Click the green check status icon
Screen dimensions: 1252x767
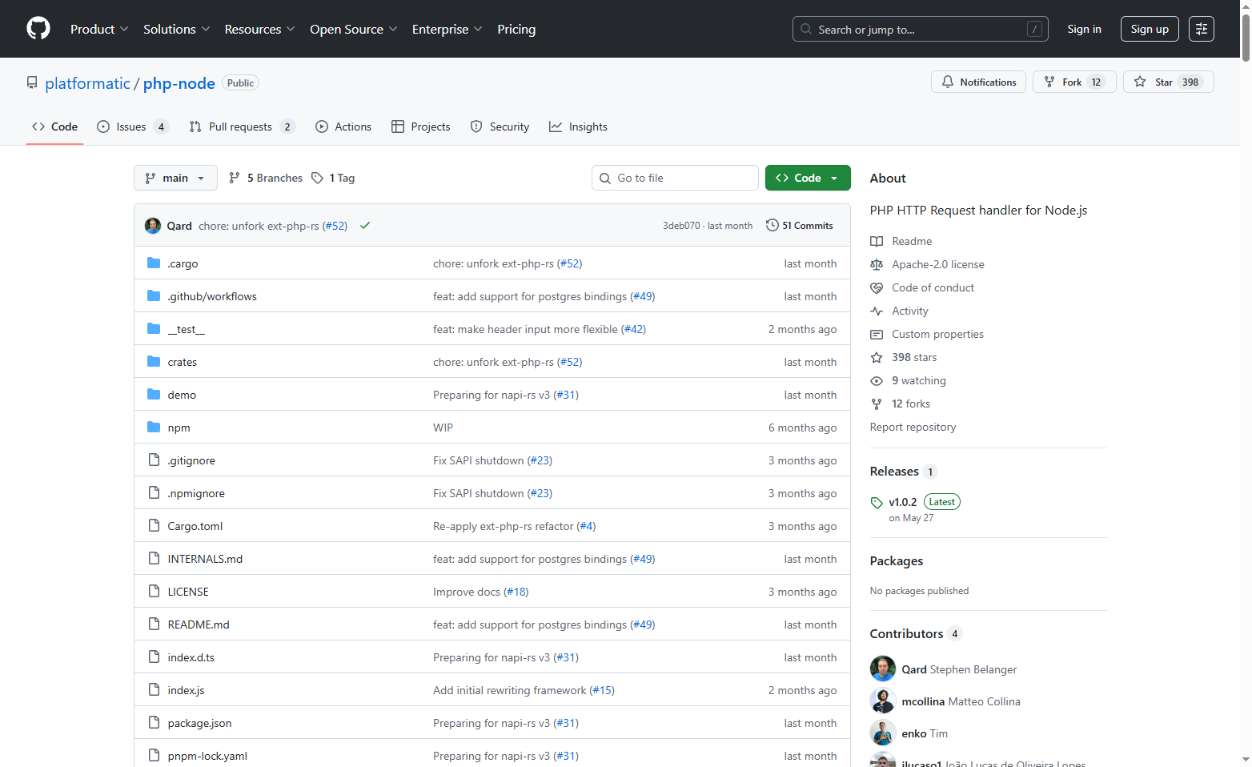click(x=365, y=226)
